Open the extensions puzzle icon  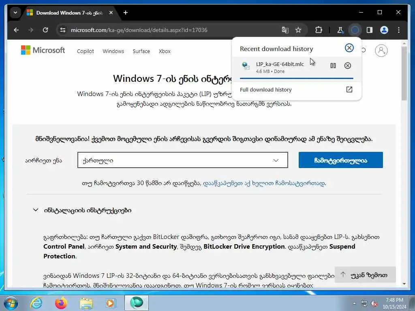tap(319, 30)
